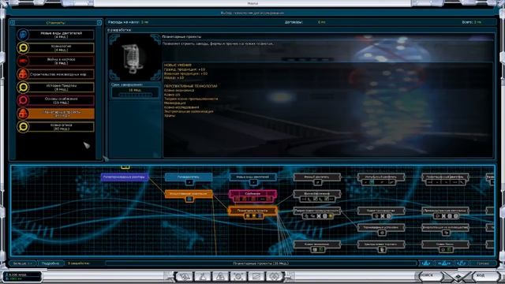Click the icon beside Строительство межзвездных кор
The height and width of the screenshot is (284, 505).
click(23, 74)
